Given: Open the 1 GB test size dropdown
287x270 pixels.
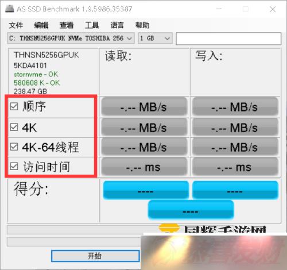Looking at the screenshot, I should pyautogui.click(x=155, y=38).
